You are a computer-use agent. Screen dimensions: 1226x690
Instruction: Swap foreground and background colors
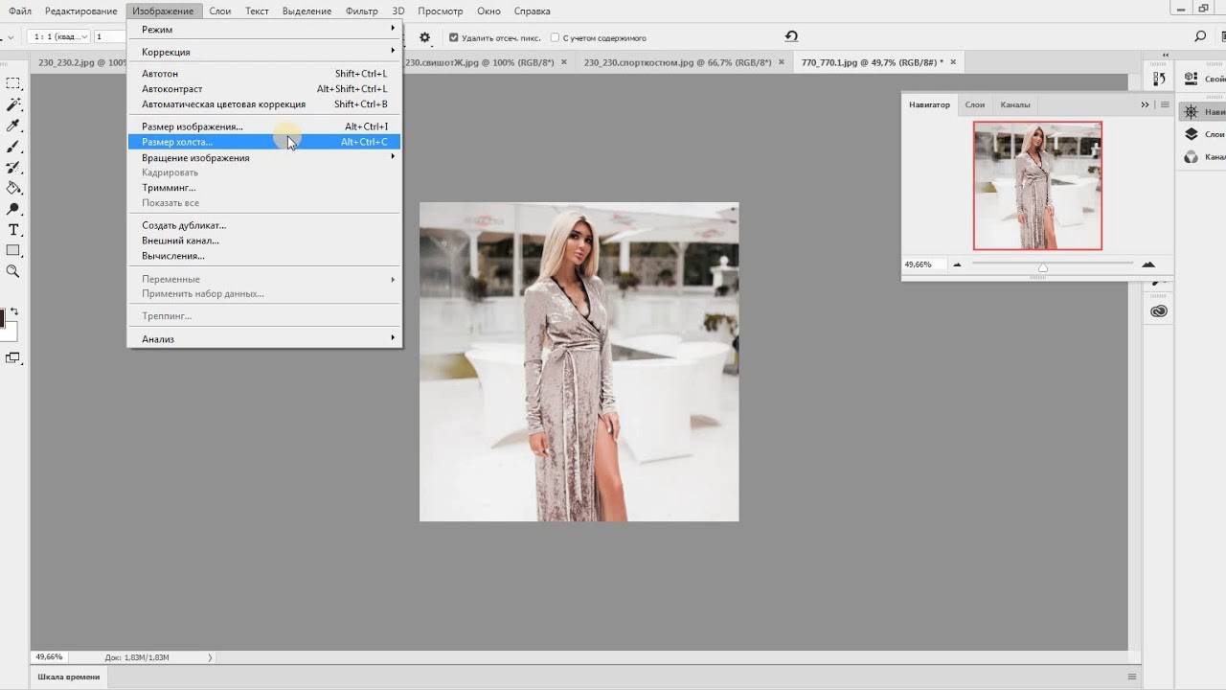point(14,312)
